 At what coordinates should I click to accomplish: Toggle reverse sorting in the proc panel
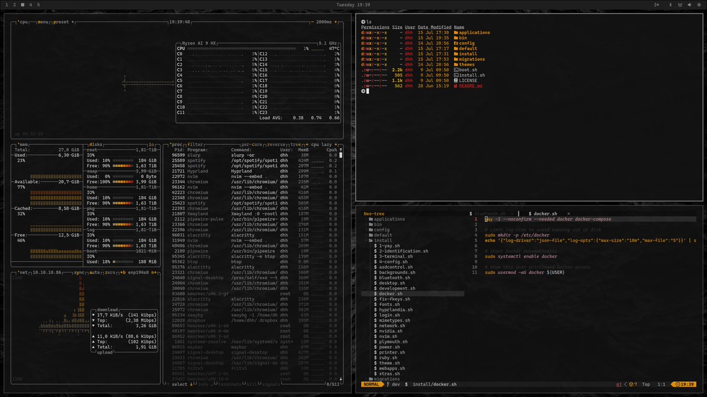[275, 144]
